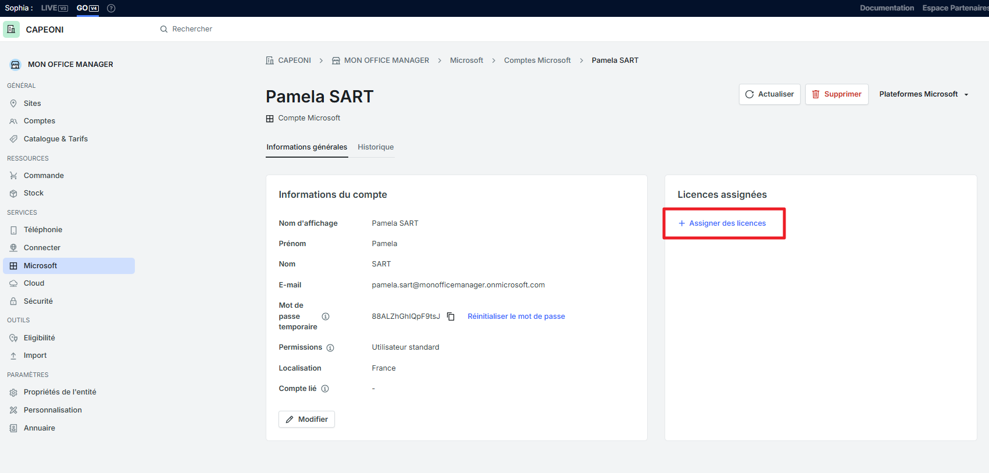Click the Supprimer delete button
Screen dimensions: 989x473
(837, 94)
